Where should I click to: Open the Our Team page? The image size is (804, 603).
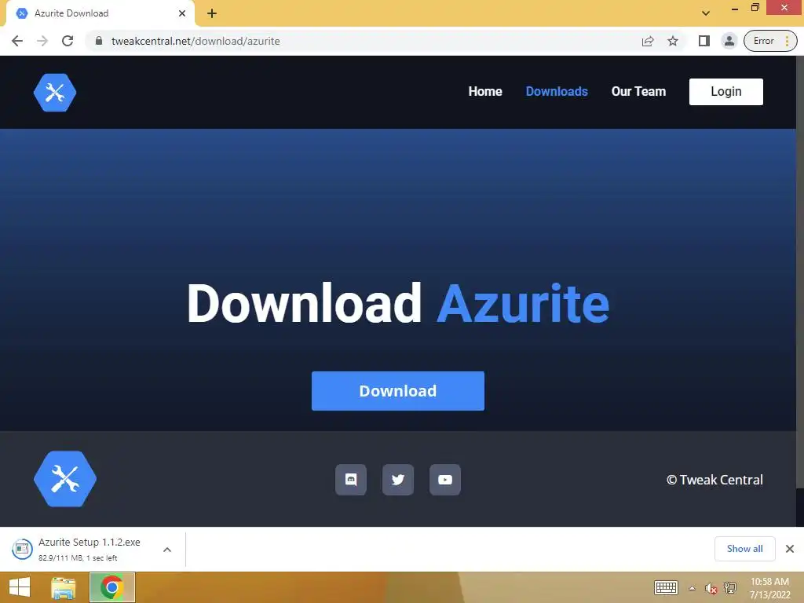click(x=638, y=91)
